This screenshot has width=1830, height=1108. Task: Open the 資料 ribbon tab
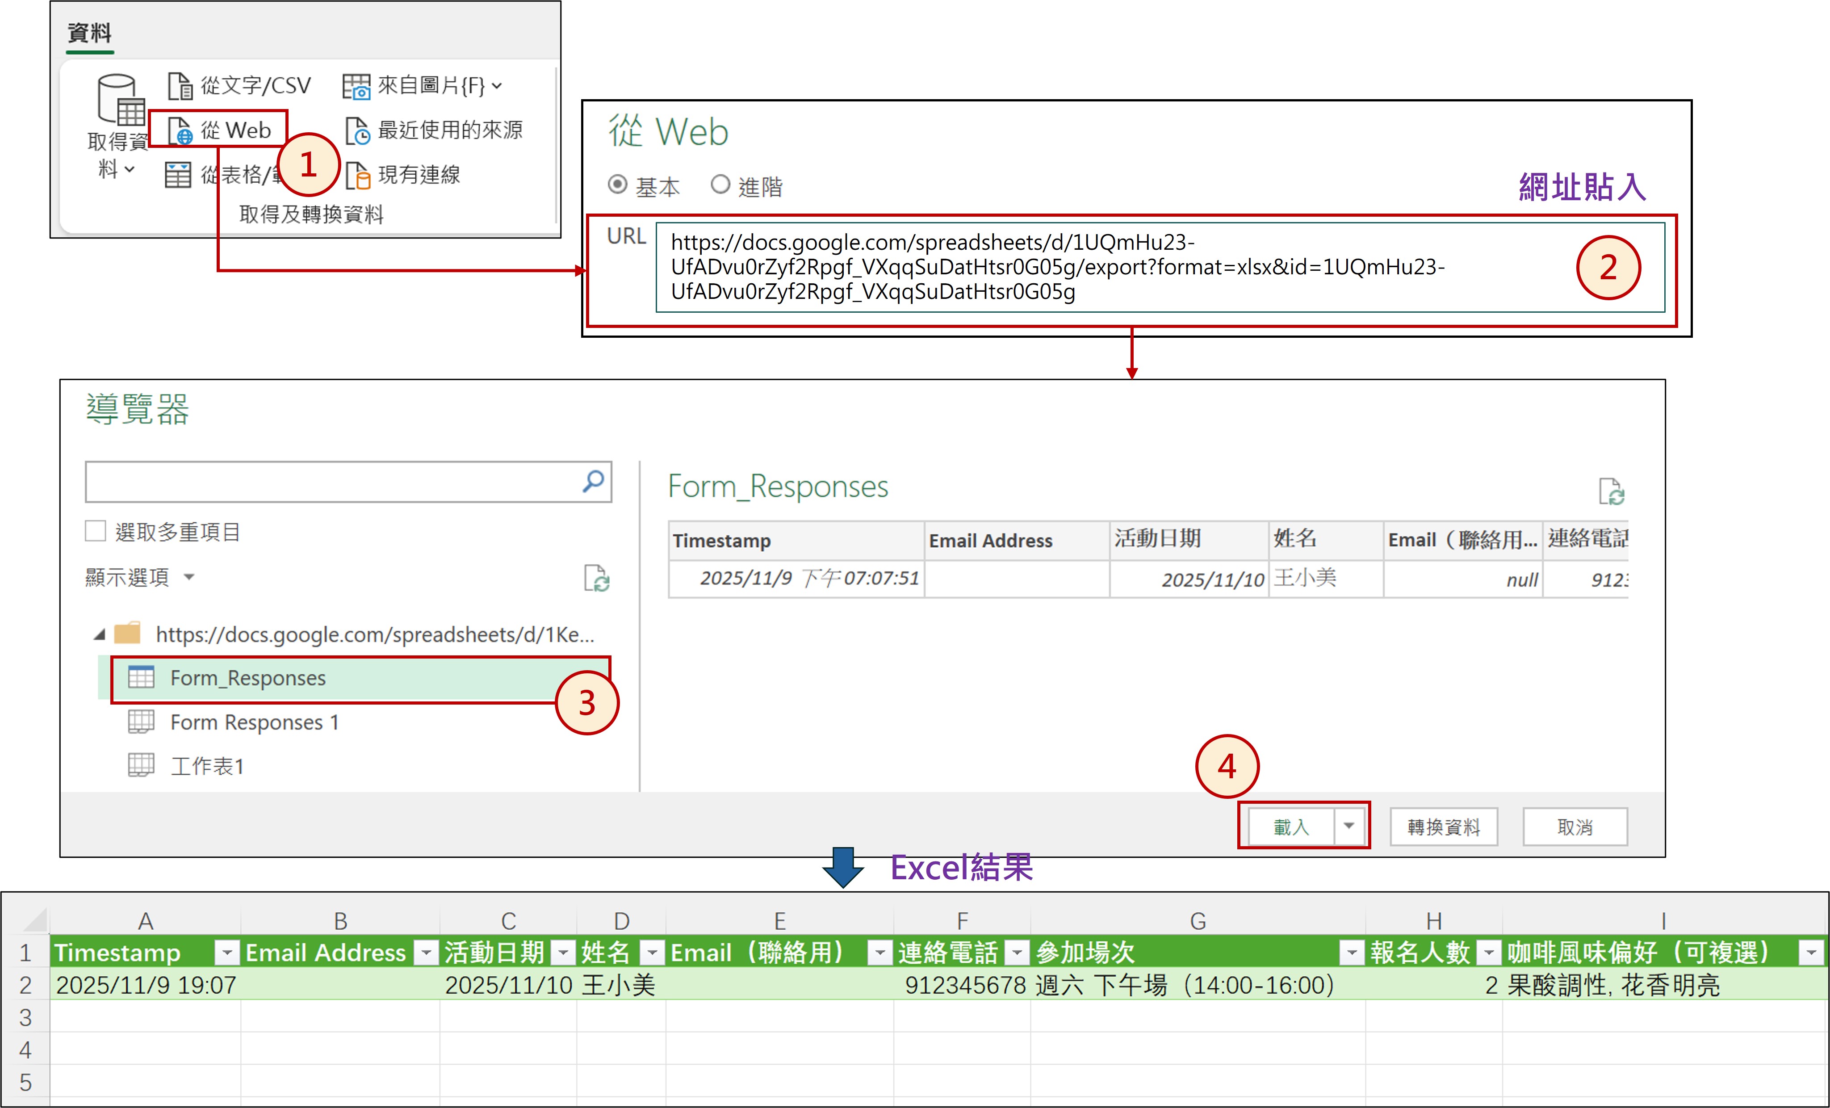(x=89, y=34)
